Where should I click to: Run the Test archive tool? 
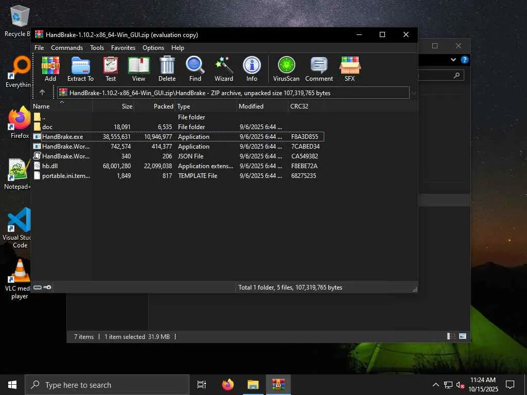[111, 69]
